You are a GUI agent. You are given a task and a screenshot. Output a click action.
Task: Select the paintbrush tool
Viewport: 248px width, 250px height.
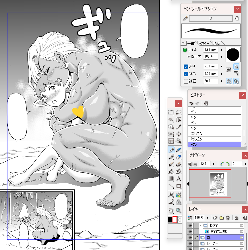tap(171, 164)
